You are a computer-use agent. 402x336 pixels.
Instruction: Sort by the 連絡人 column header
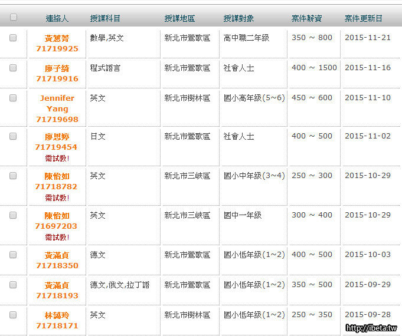(x=57, y=18)
